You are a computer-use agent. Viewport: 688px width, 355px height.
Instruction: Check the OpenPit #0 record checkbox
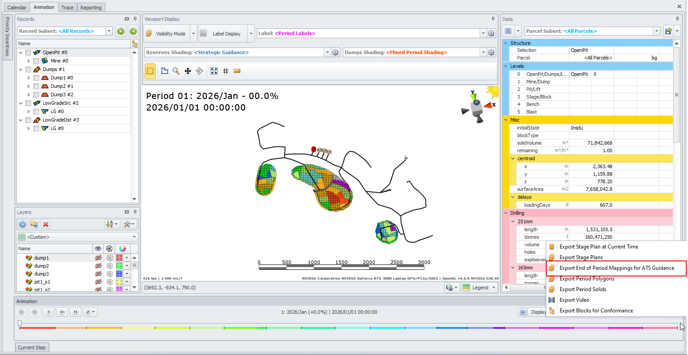click(x=28, y=52)
